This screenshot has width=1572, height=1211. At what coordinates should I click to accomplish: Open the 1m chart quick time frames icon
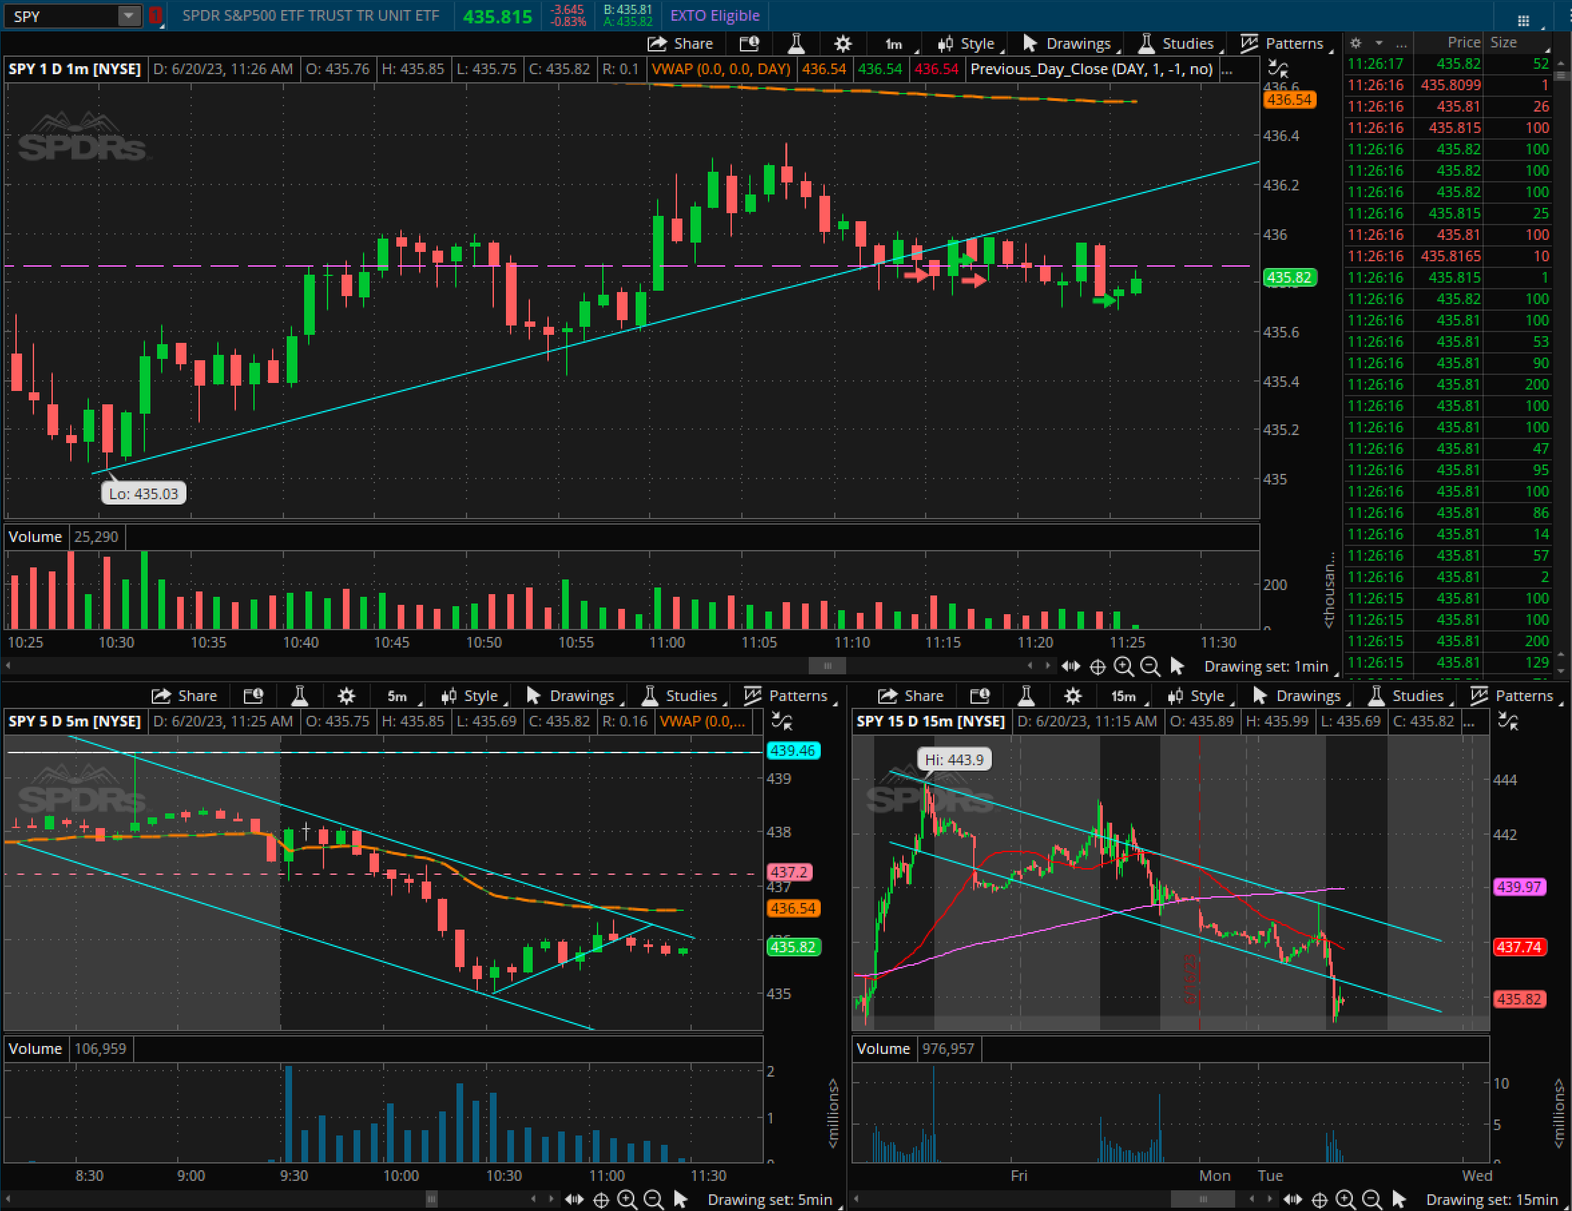pyautogui.click(x=749, y=44)
